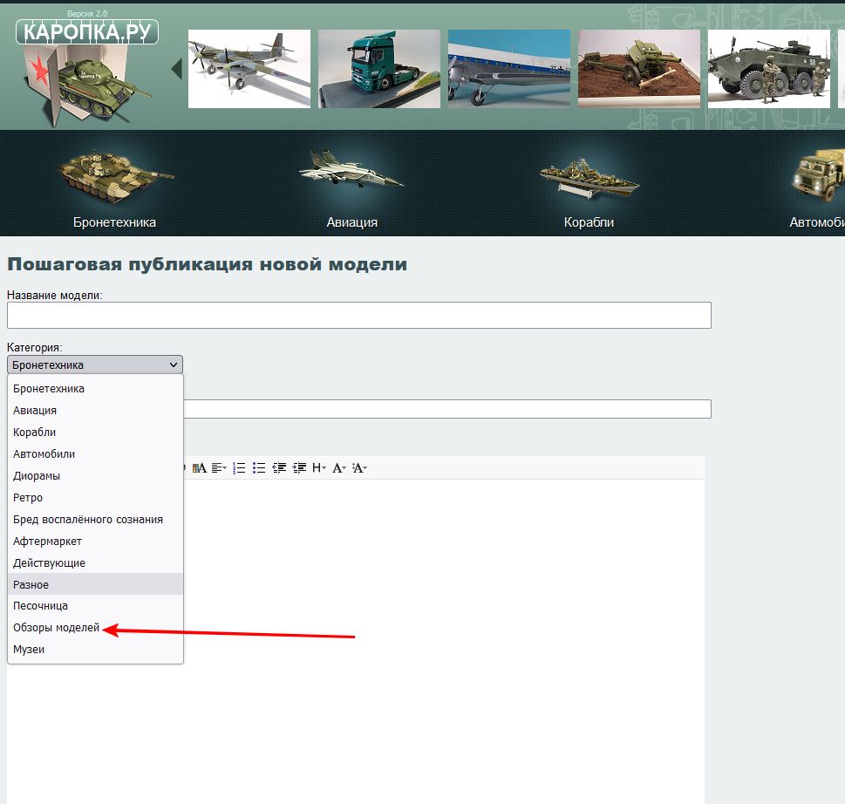845x804 pixels.
Task: Pick 'Музеи' option from the list
Action: (29, 650)
